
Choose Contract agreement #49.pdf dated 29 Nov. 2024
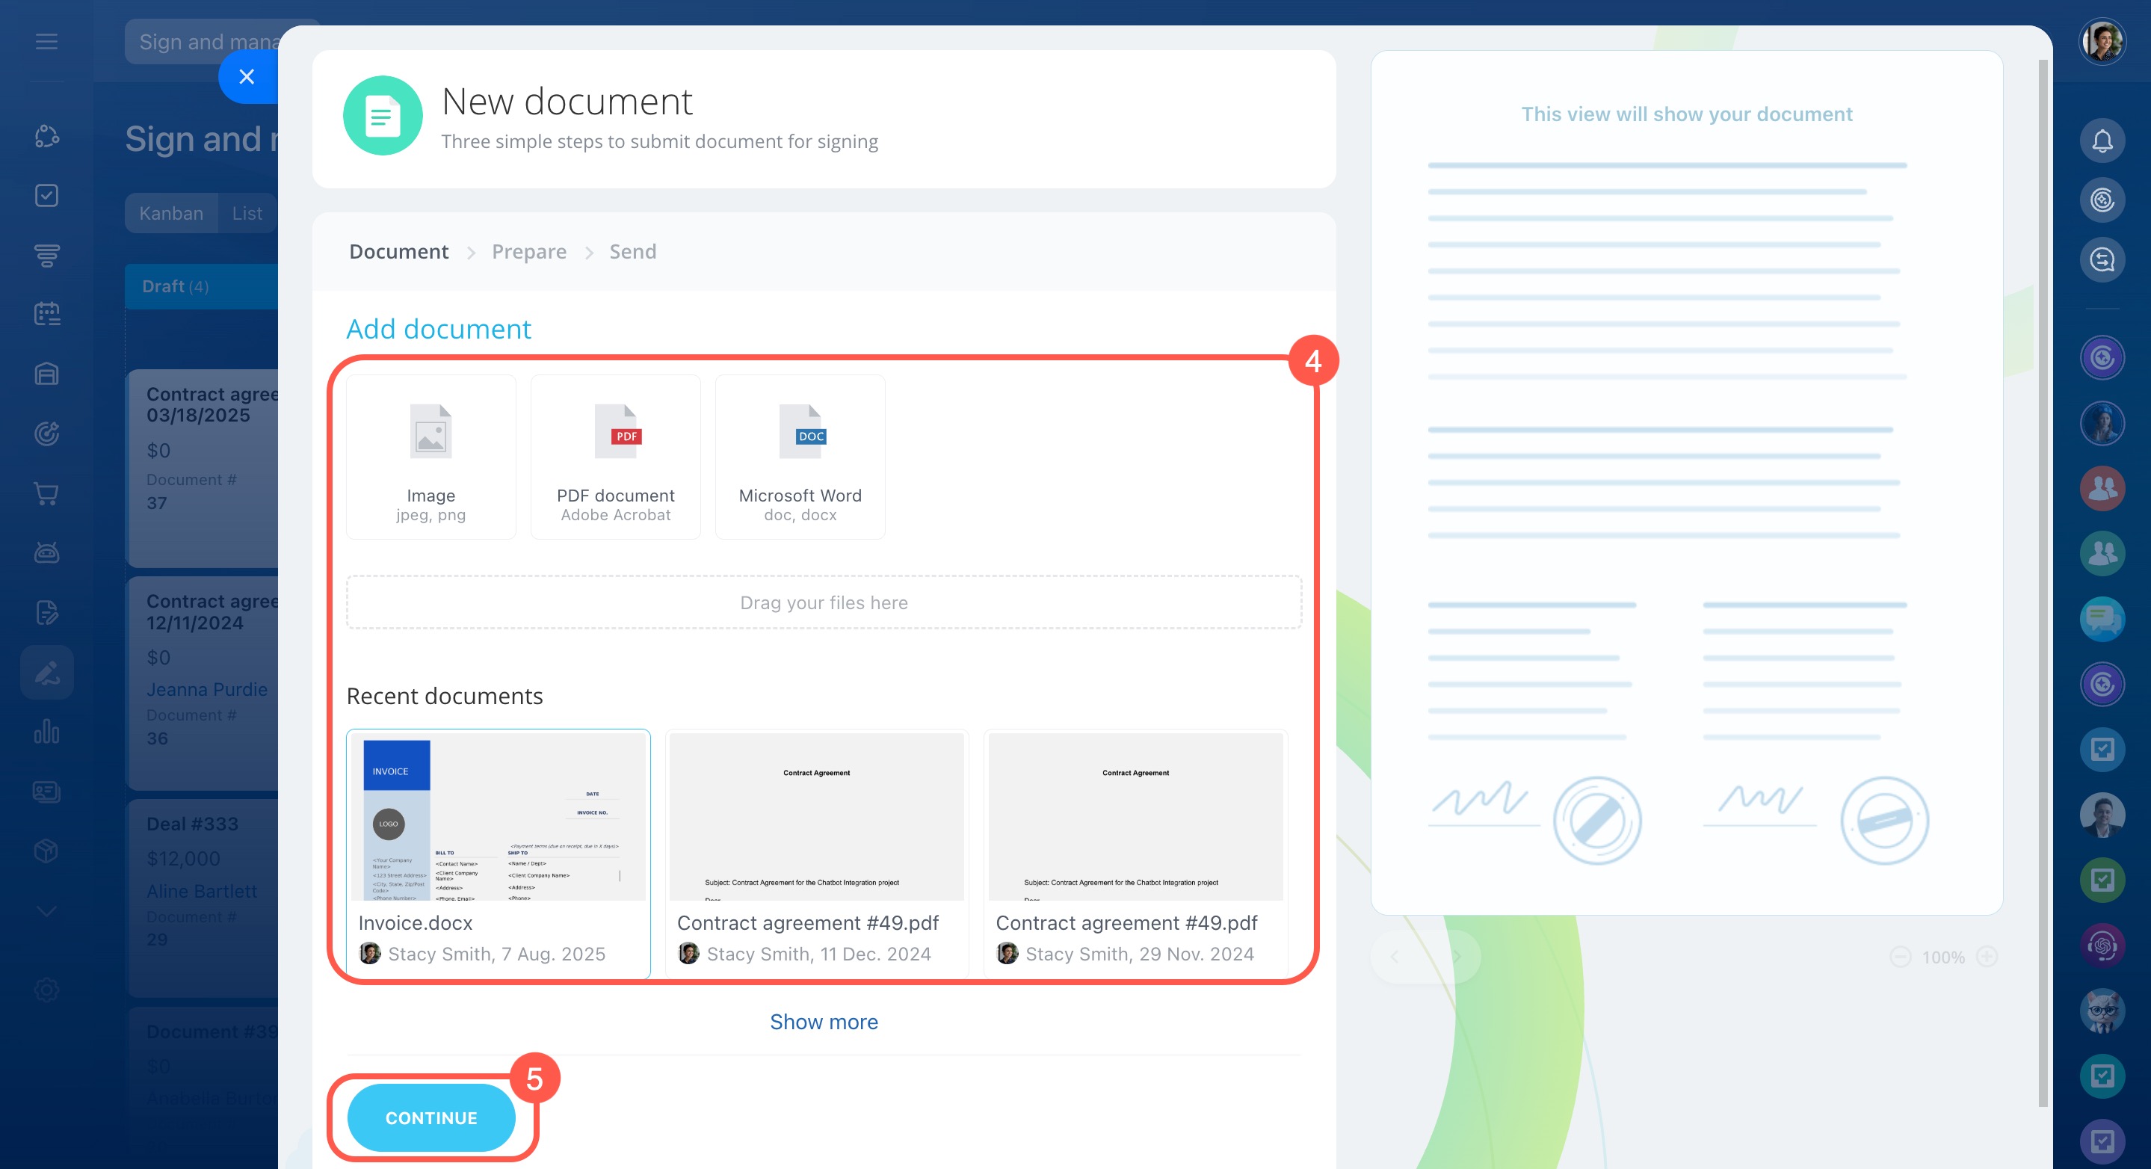tap(1135, 853)
